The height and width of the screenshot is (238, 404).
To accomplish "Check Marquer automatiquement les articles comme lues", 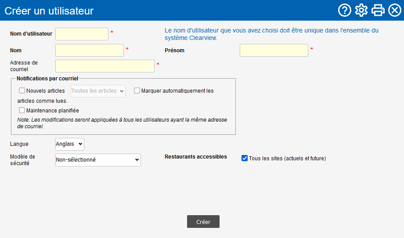I will click(137, 90).
